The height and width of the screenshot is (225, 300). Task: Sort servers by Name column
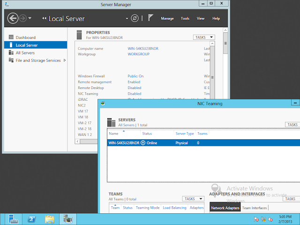[x=113, y=134]
